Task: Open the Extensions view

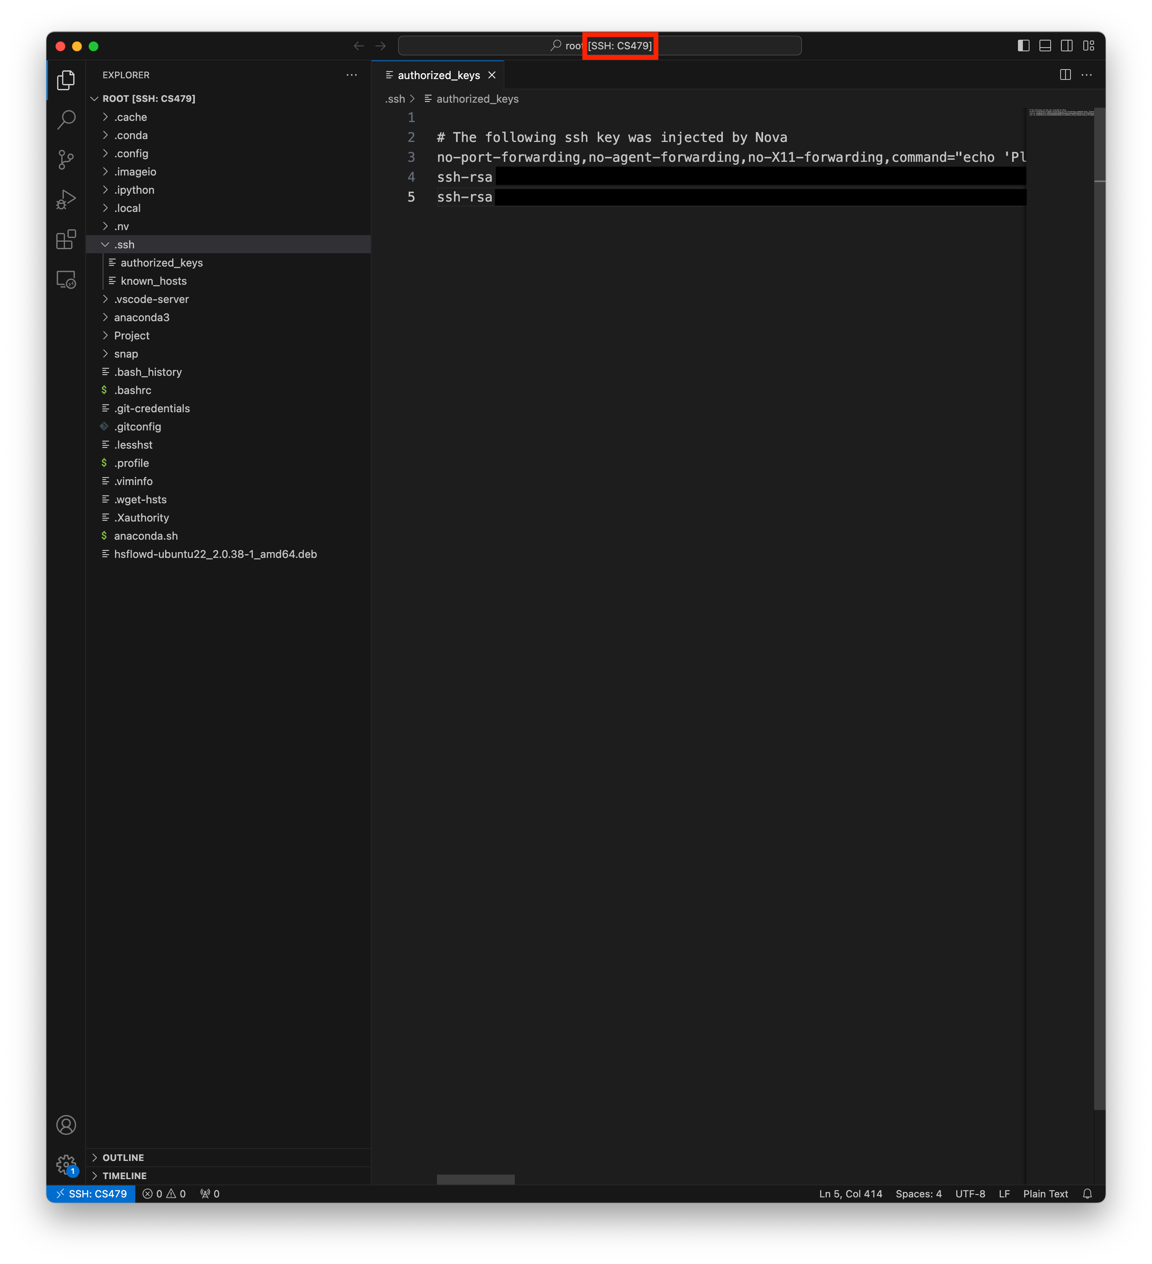Action: tap(66, 240)
